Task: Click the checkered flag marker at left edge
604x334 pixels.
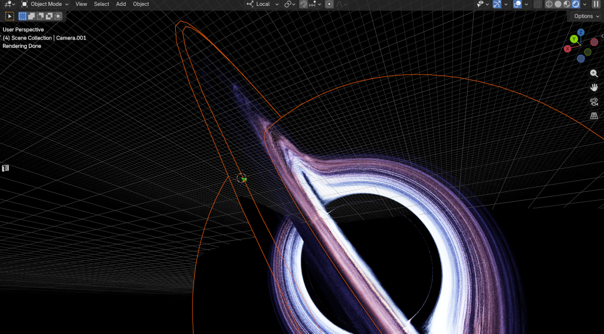Action: click(x=5, y=168)
